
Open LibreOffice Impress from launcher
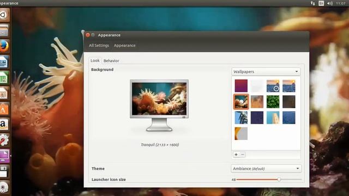4,93
